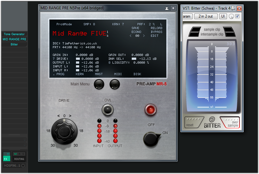Click the HDSP96..1 output name field

(x=12, y=166)
